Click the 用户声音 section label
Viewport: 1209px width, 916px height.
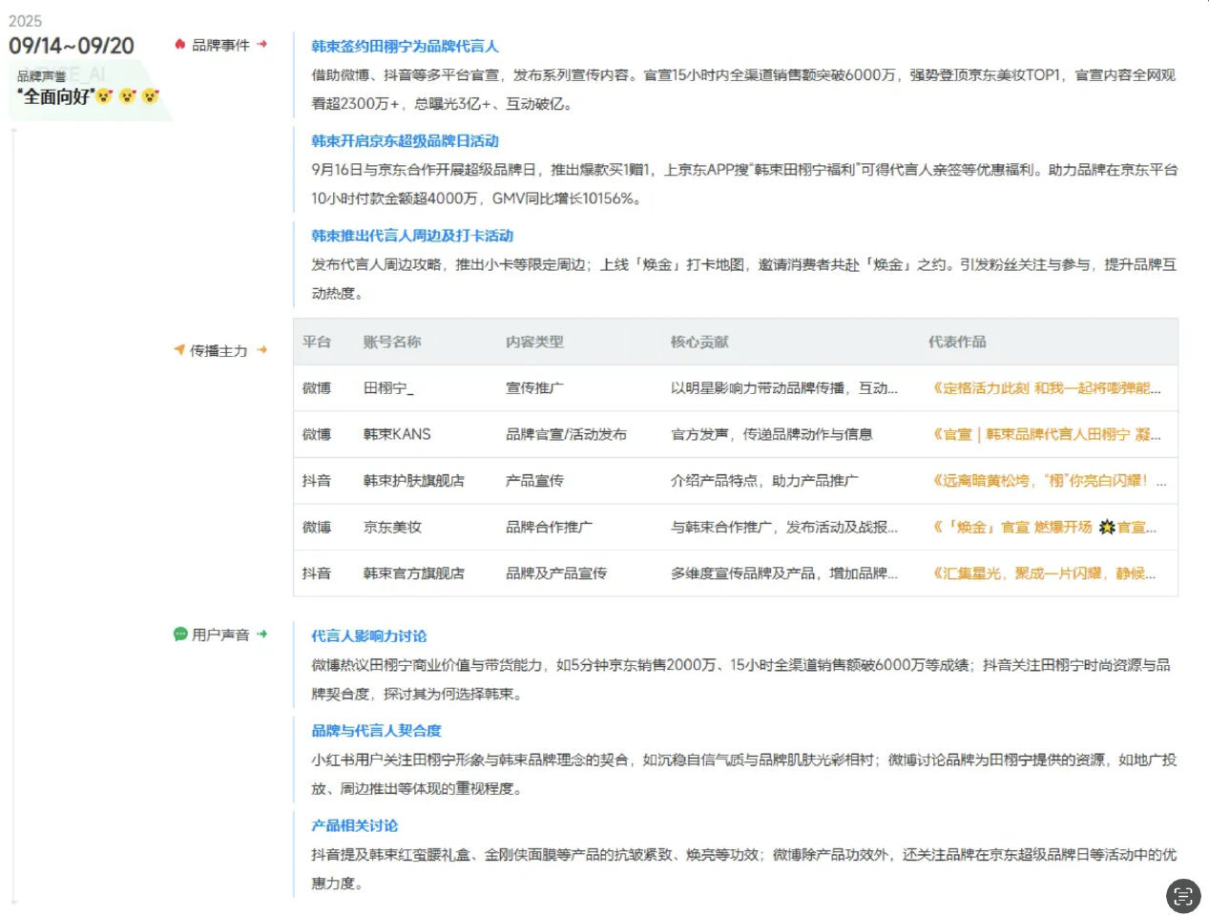pyautogui.click(x=220, y=635)
